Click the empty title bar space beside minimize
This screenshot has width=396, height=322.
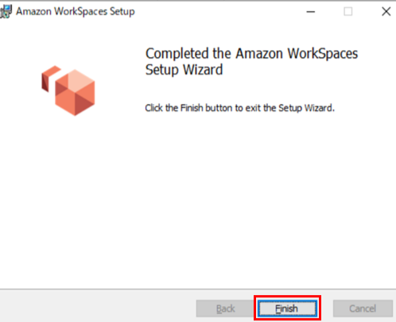[x=217, y=12]
